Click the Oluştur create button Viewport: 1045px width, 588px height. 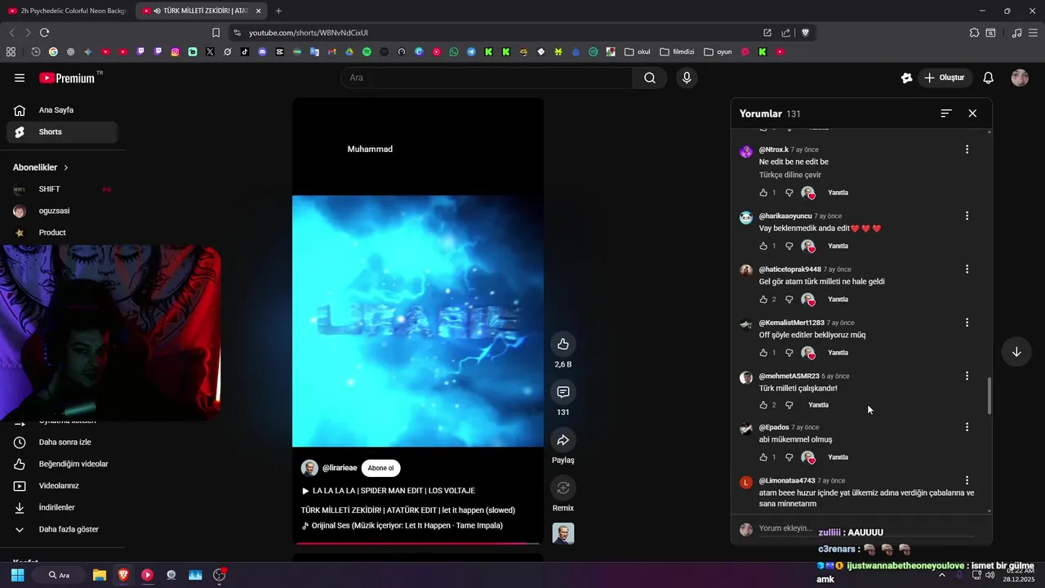coord(945,78)
